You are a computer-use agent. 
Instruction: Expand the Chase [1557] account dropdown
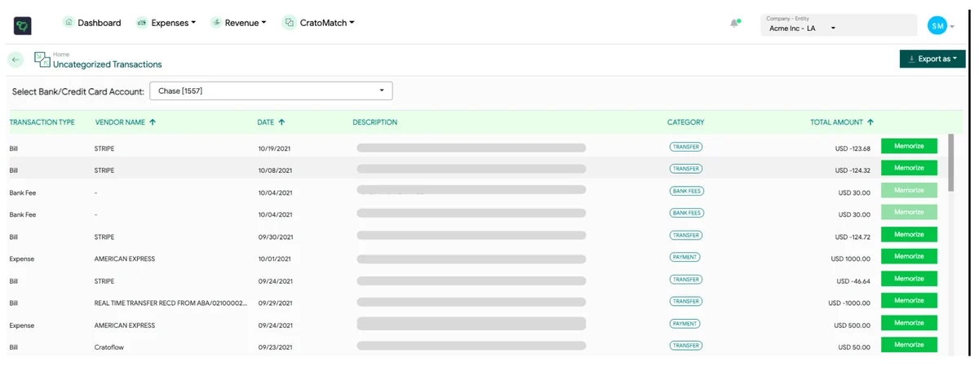(x=271, y=91)
